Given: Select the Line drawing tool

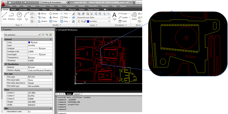Looking at the screenshot, I should tap(4, 16).
